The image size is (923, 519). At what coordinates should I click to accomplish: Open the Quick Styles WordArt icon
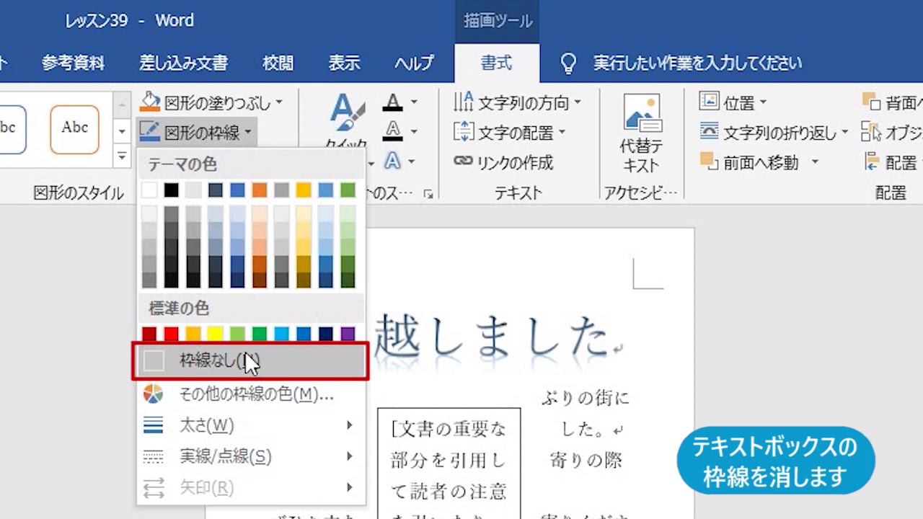347,113
